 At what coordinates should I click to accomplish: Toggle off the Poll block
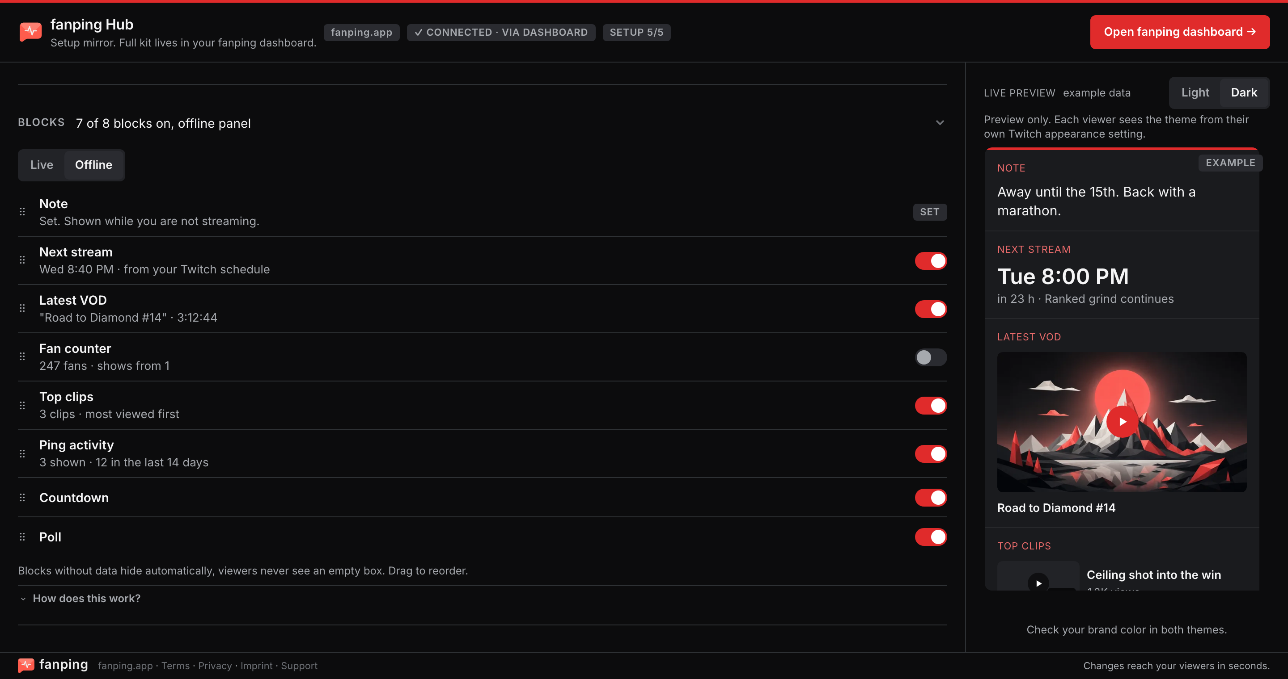pyautogui.click(x=931, y=537)
